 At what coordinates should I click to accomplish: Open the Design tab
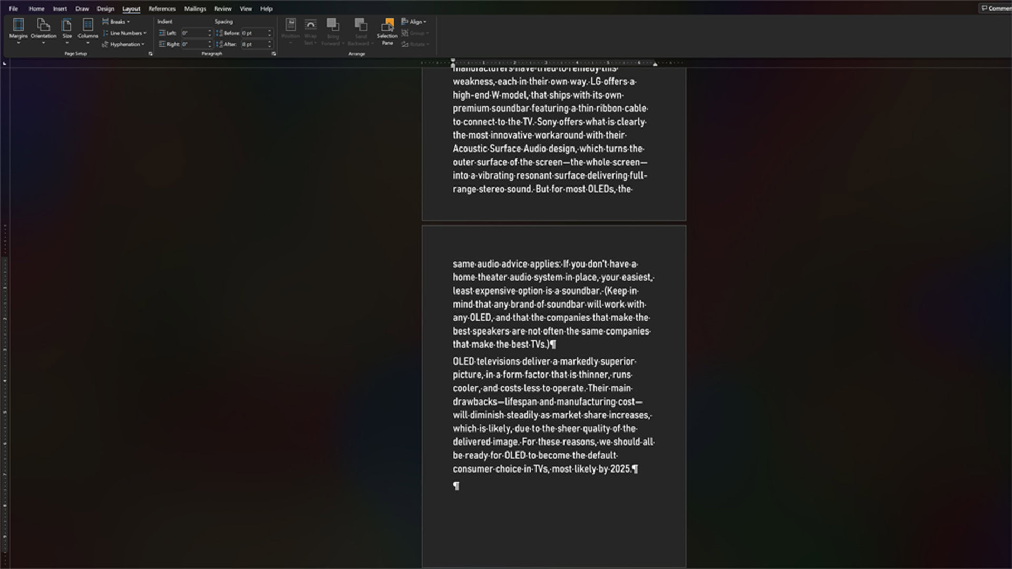click(x=105, y=8)
